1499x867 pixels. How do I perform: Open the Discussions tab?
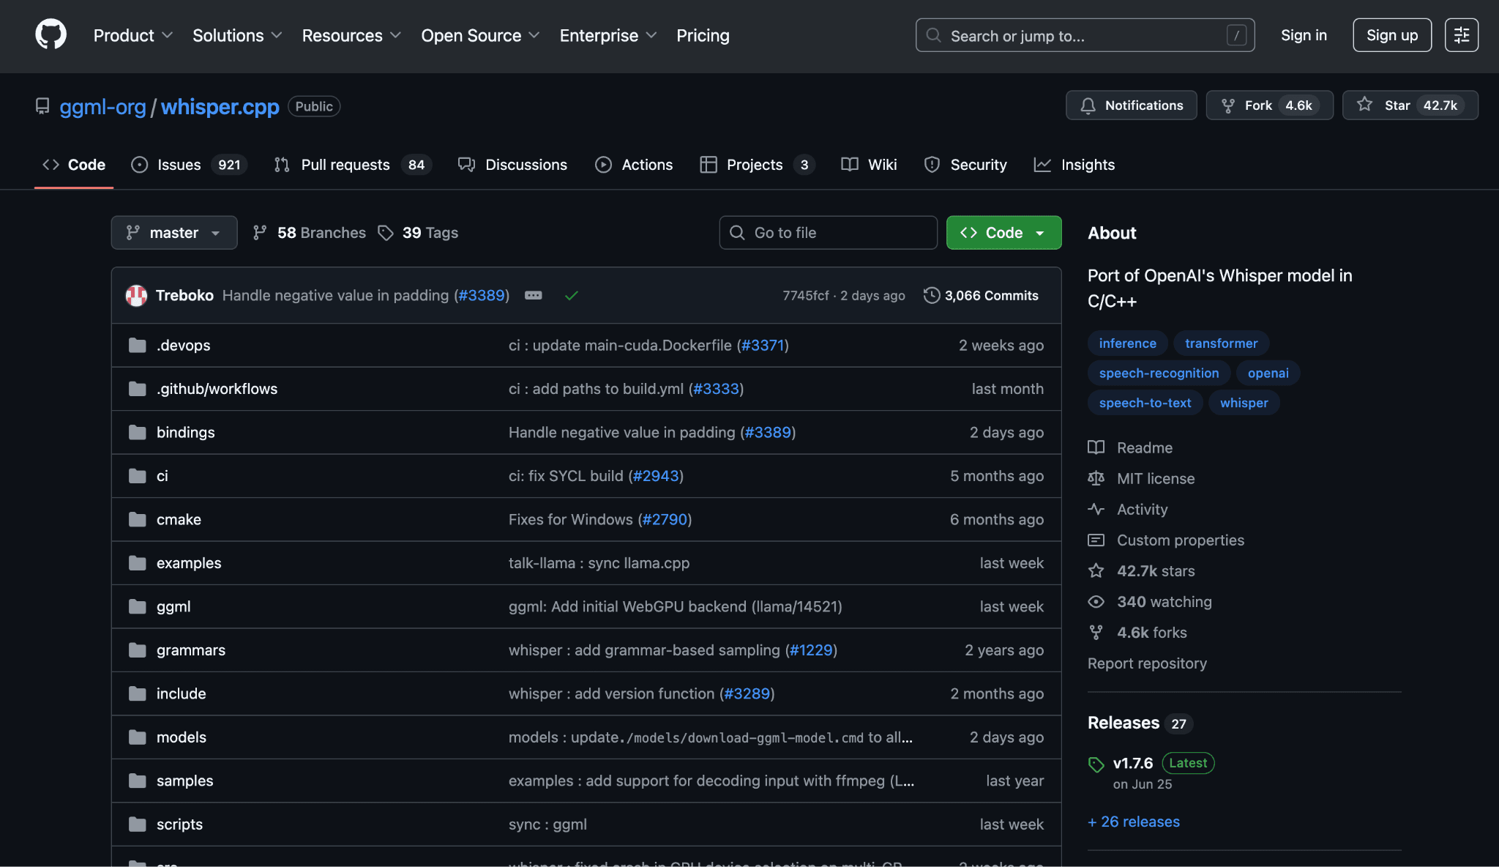526,165
